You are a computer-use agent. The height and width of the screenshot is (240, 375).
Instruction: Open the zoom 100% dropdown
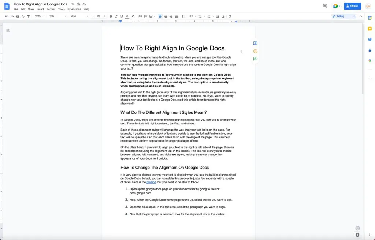coord(40,16)
